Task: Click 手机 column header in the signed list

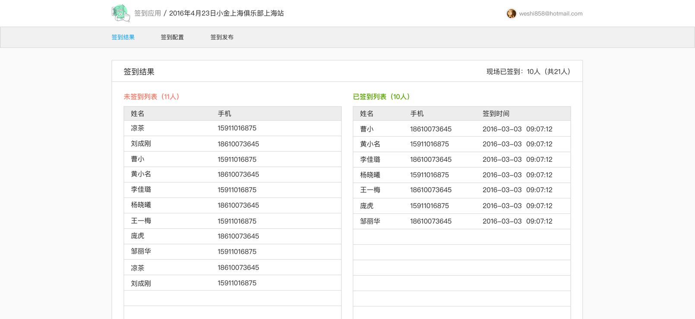Action: coord(417,114)
